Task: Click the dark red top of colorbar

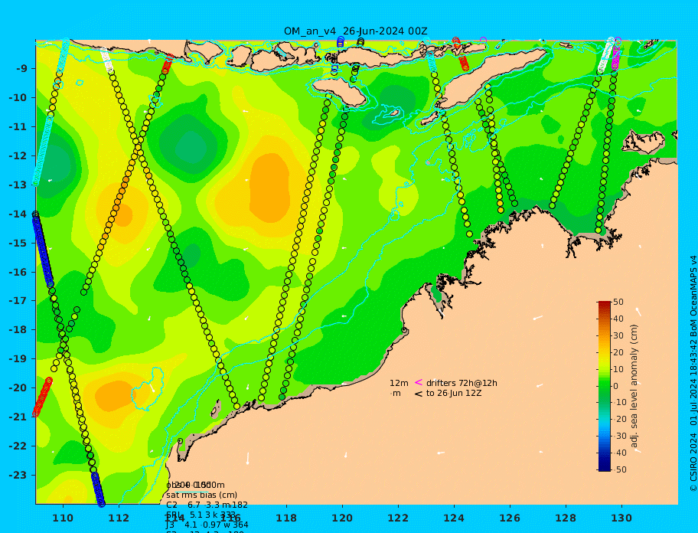Action: click(605, 303)
